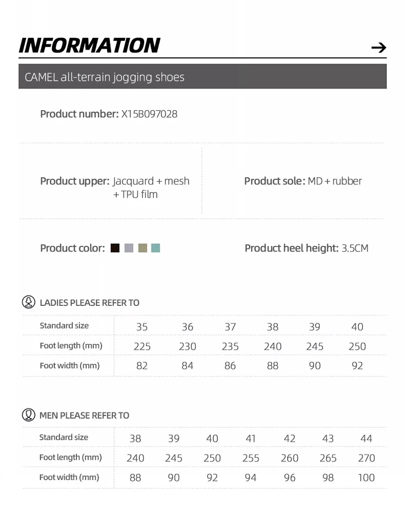Click ladies foot length 235

point(230,346)
